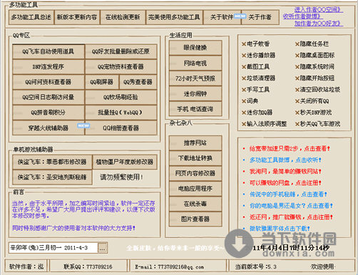Open the date picker ellipsis button
The width and height of the screenshot is (358, 275).
pos(103,248)
